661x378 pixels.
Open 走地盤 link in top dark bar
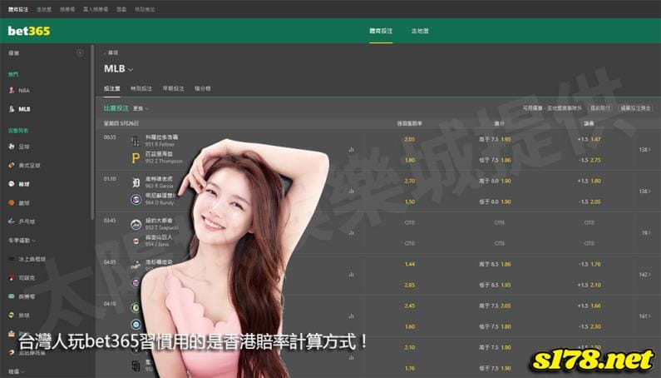coord(44,9)
